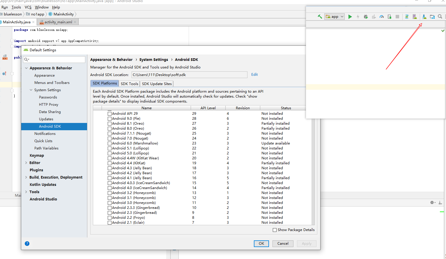Click the Make Project hammer icon

(320, 17)
